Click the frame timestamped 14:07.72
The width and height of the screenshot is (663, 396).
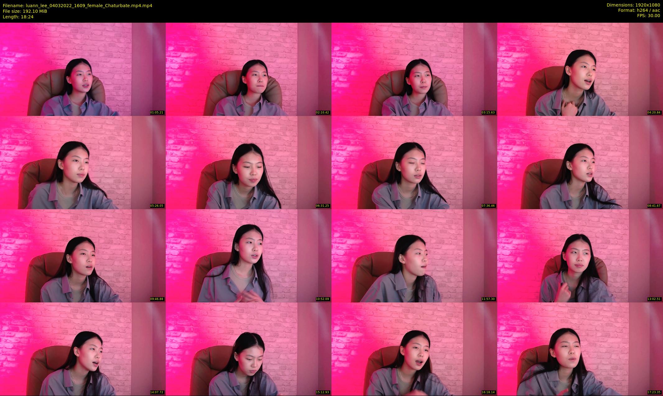pyautogui.click(x=83, y=349)
